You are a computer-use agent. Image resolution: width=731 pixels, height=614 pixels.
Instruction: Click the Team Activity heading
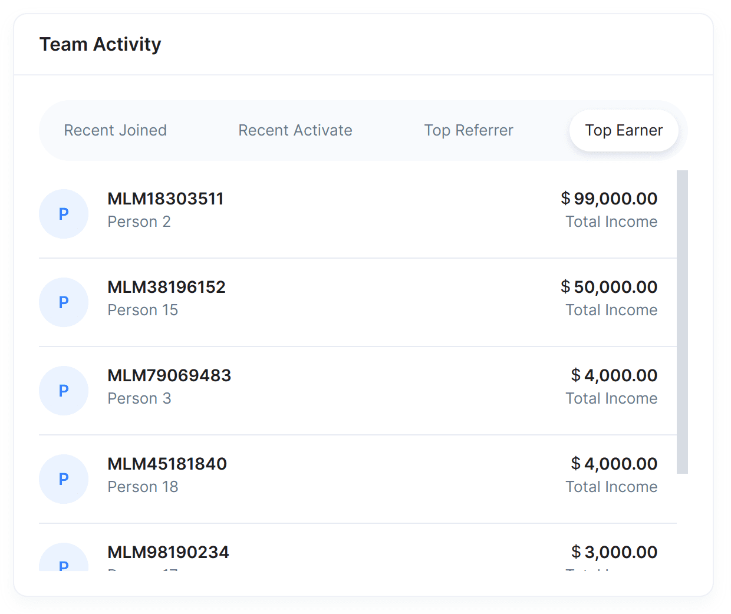100,44
